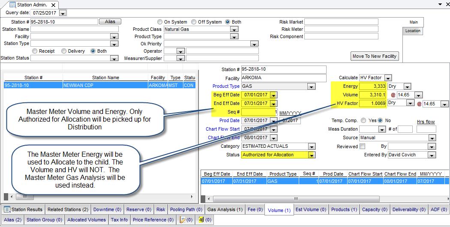Open the Location side tab
The image size is (450, 227).
click(x=413, y=31)
